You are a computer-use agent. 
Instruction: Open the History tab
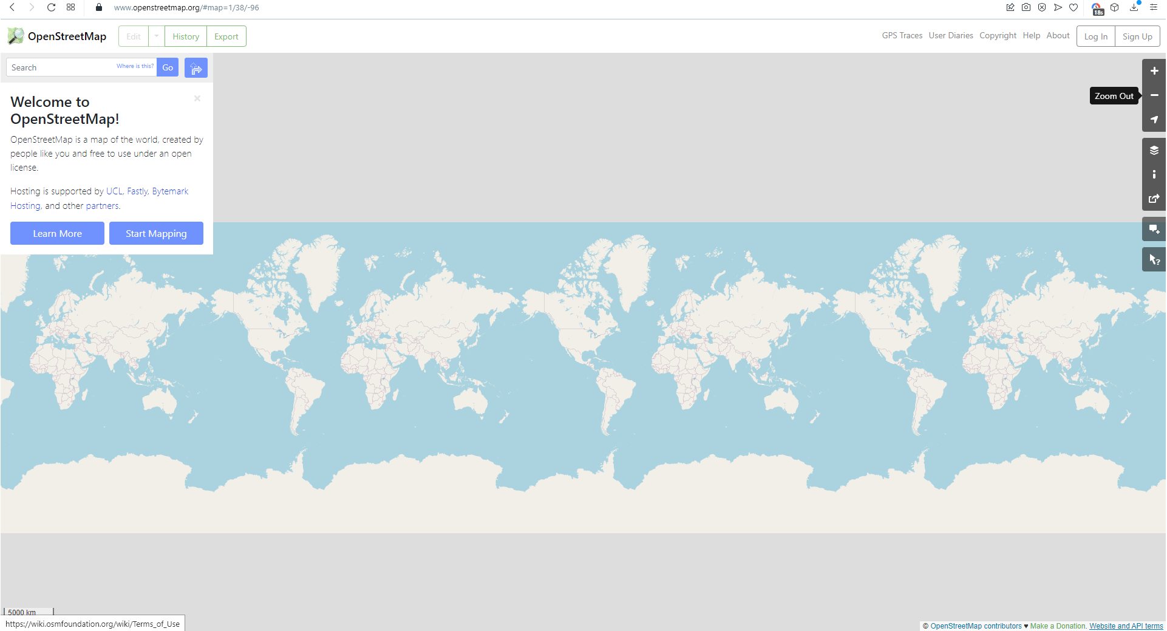click(186, 36)
